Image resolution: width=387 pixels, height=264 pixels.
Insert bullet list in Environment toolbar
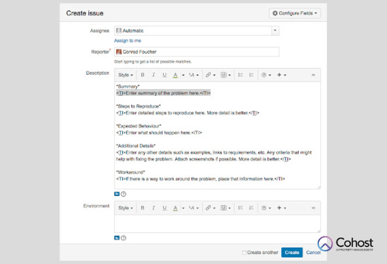pyautogui.click(x=240, y=208)
